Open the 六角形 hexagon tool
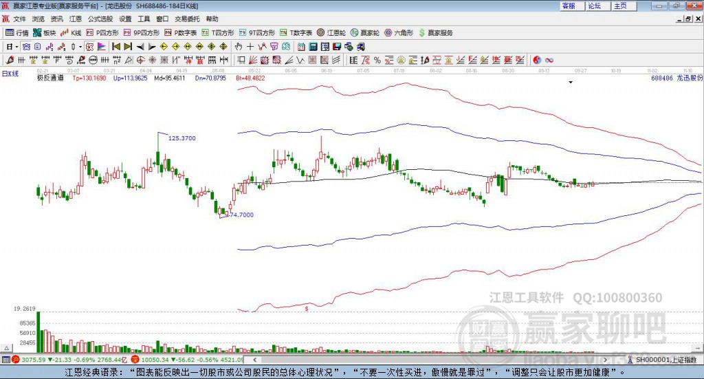The height and width of the screenshot is (379, 704). [399, 33]
